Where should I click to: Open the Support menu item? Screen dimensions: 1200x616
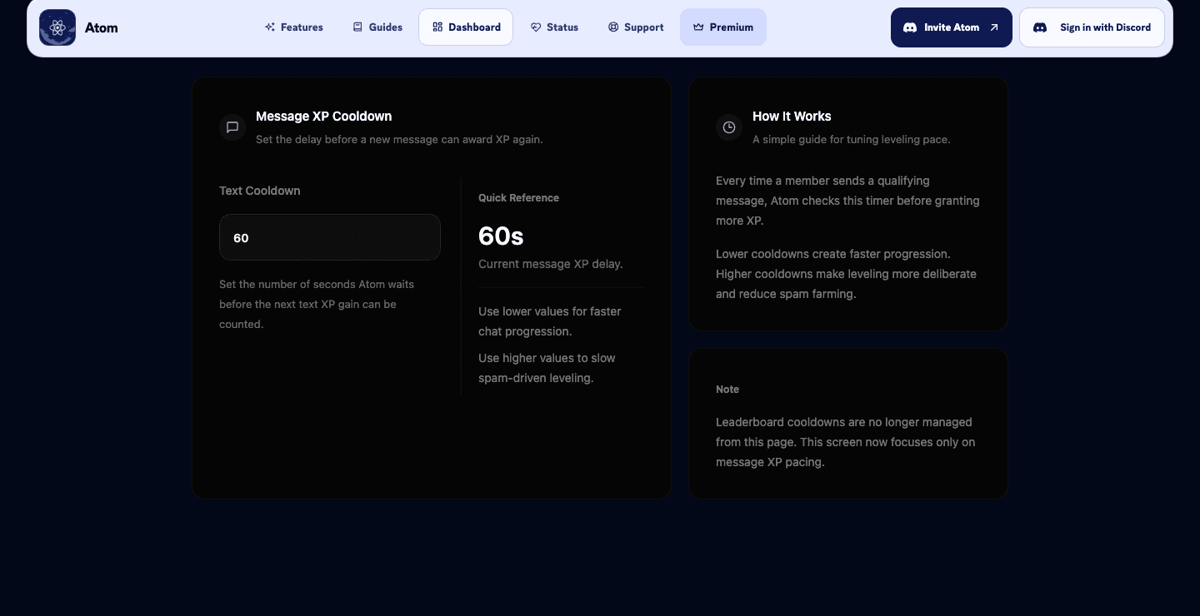point(636,27)
